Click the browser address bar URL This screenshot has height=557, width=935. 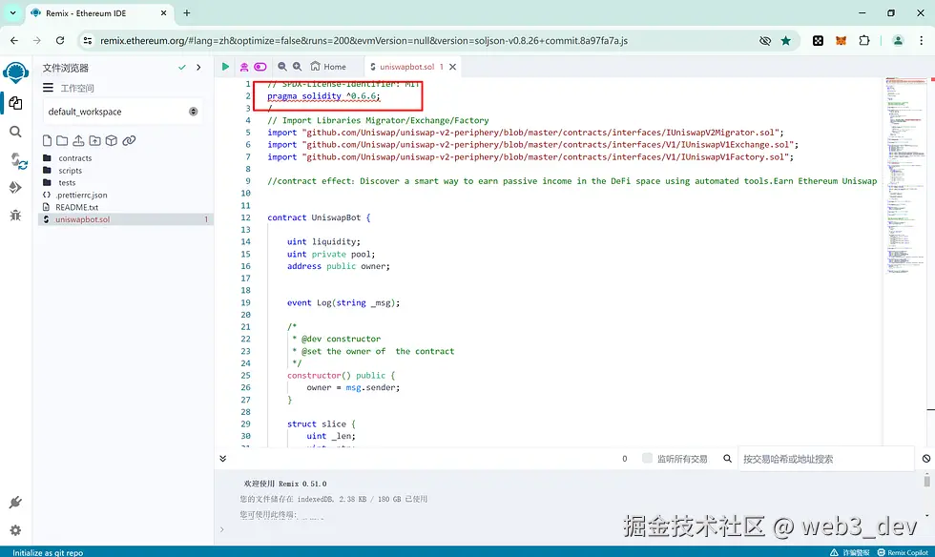(364, 41)
